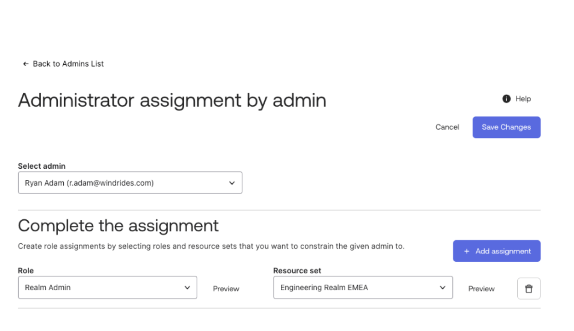574x331 pixels.
Task: Click the Help label near the info icon
Action: pos(523,99)
